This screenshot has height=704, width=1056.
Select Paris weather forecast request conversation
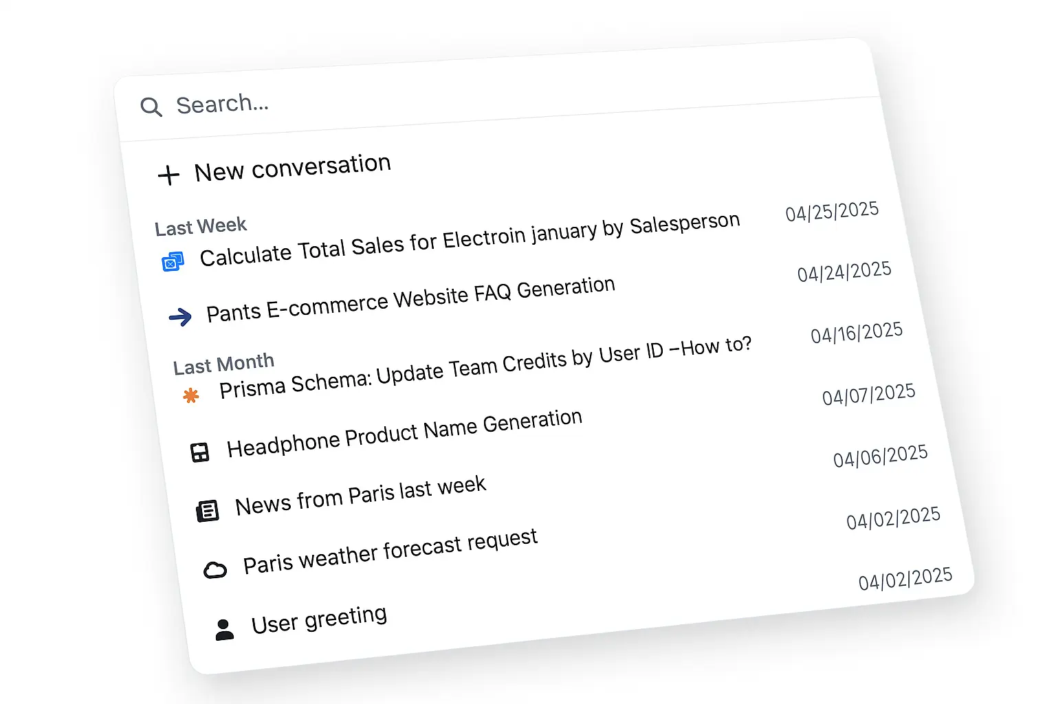point(390,551)
